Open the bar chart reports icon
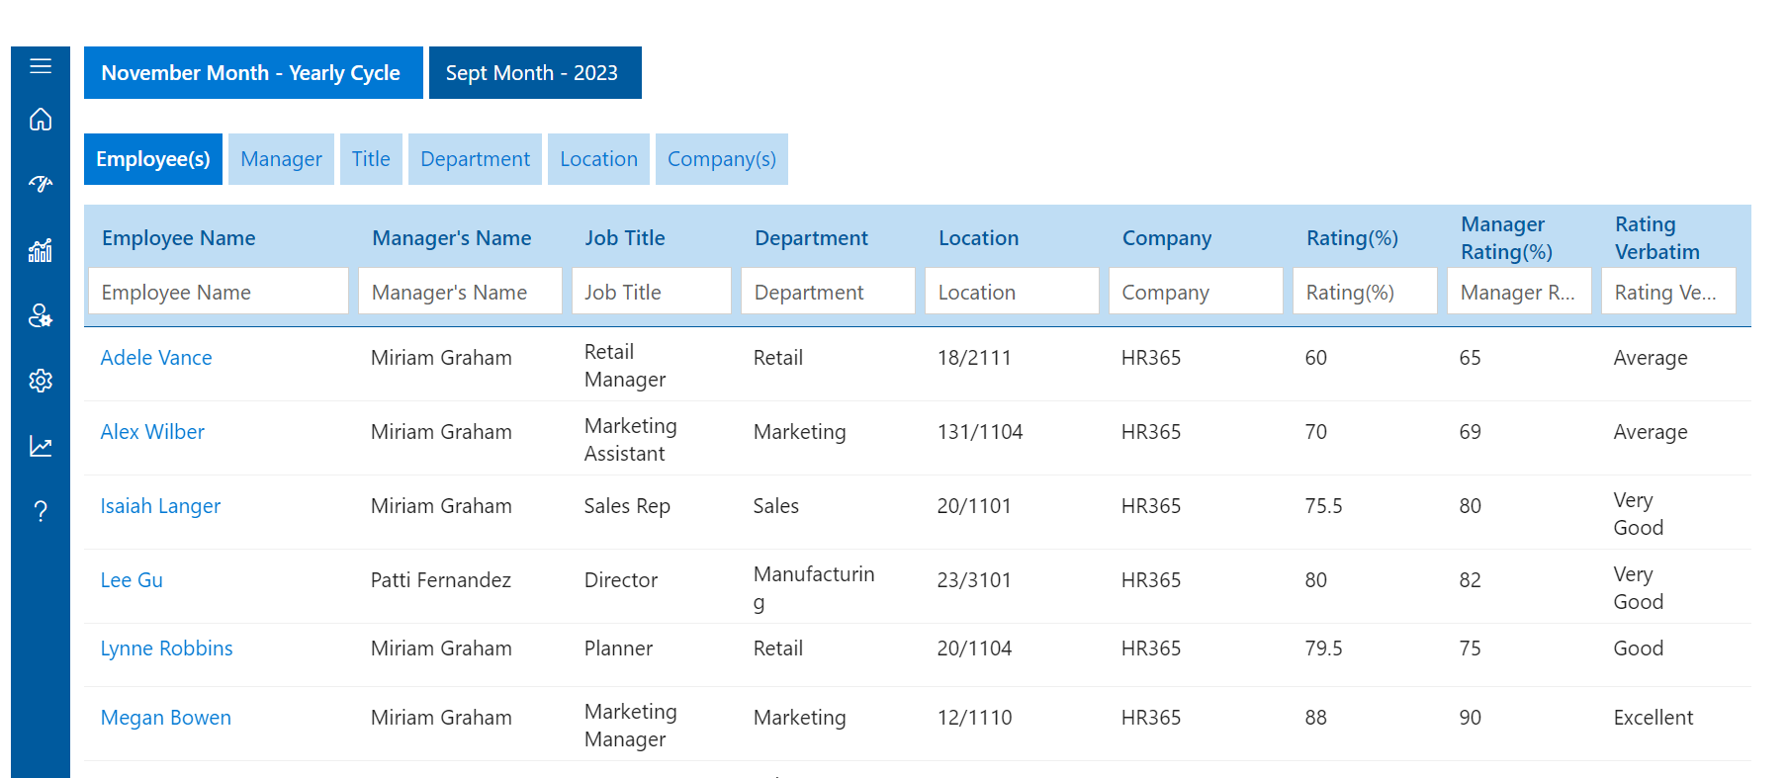The width and height of the screenshot is (1788, 778). [x=41, y=250]
